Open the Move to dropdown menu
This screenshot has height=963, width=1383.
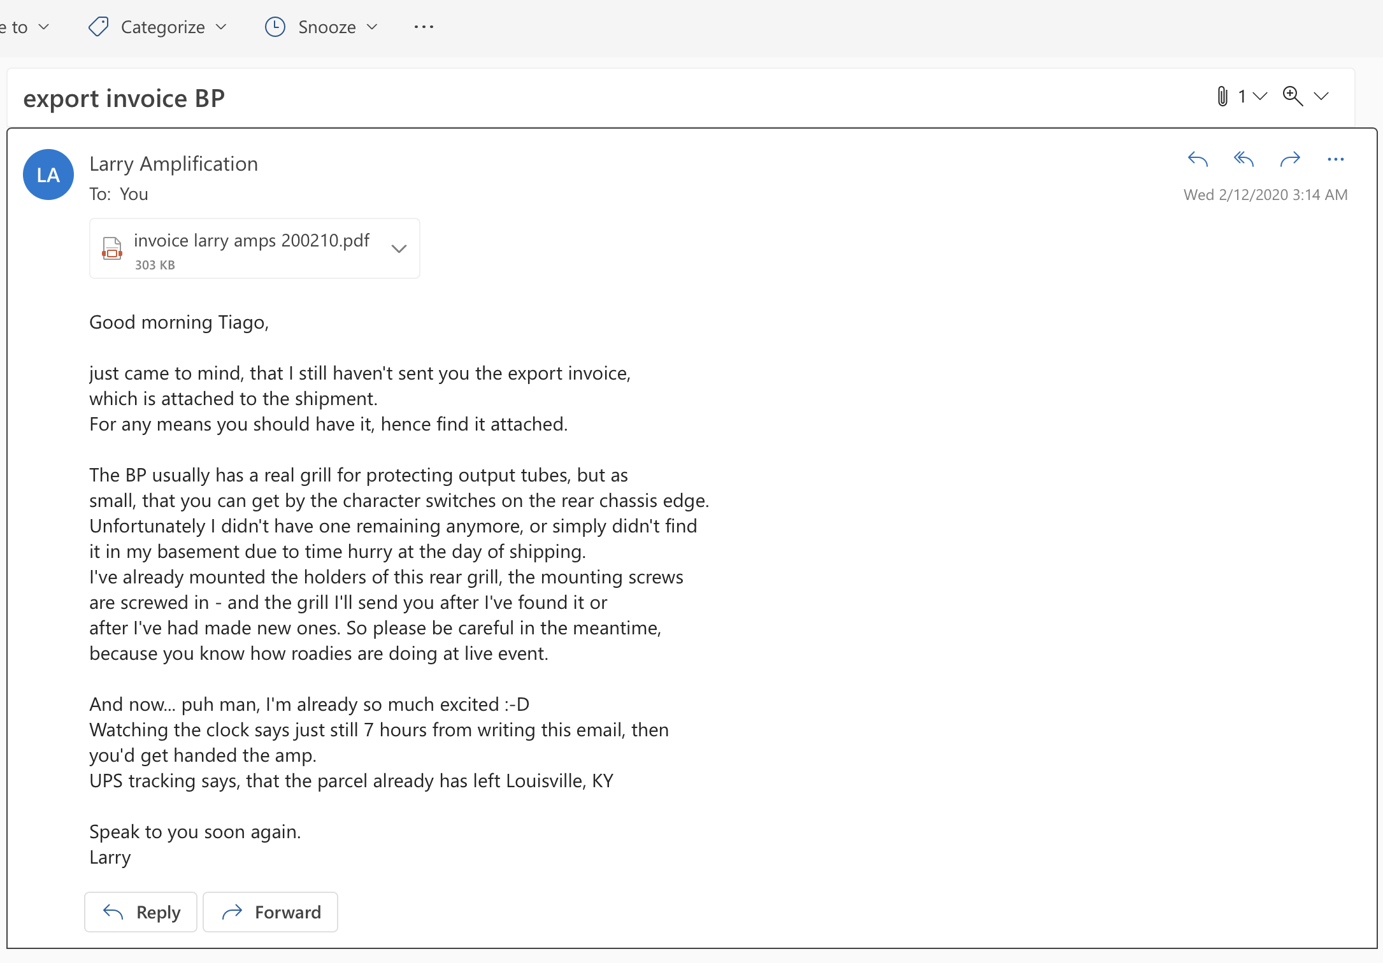24,27
